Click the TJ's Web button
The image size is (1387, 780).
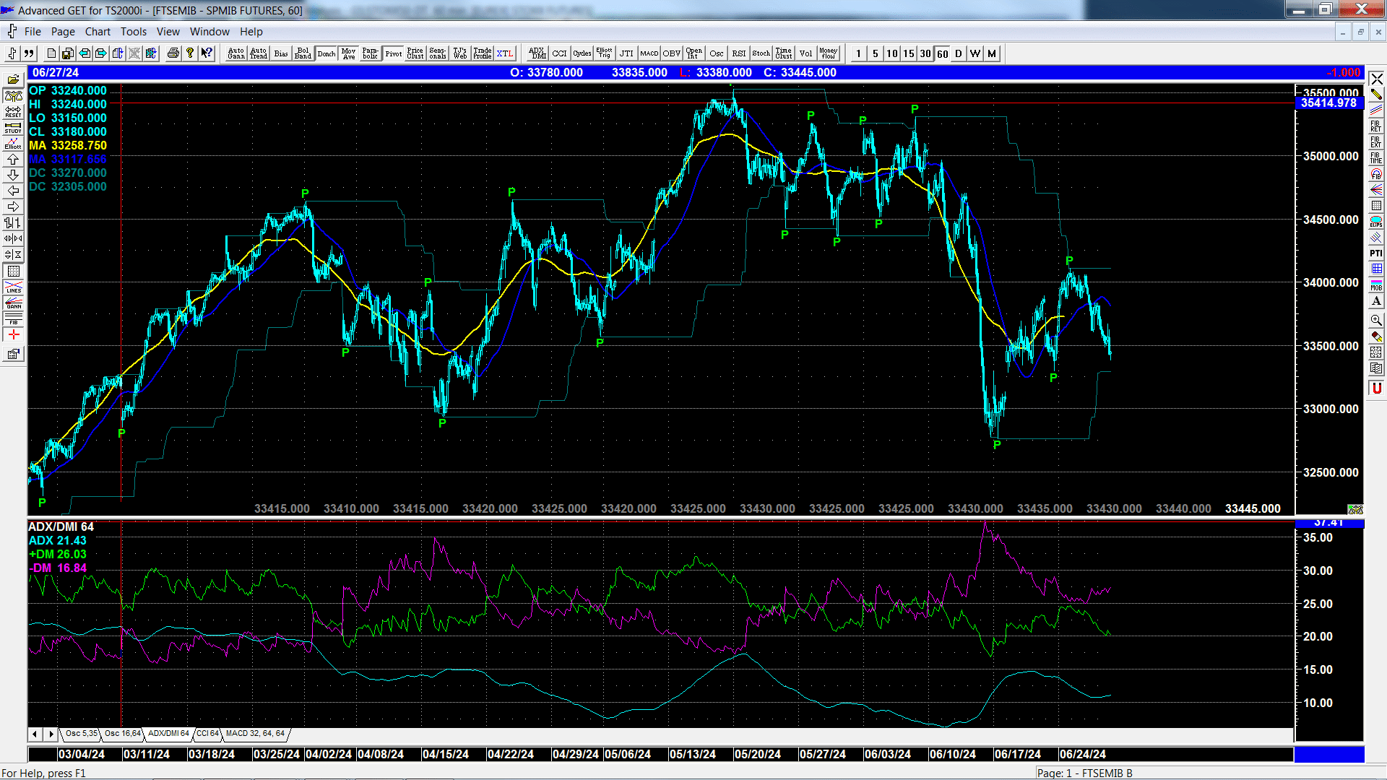[460, 53]
